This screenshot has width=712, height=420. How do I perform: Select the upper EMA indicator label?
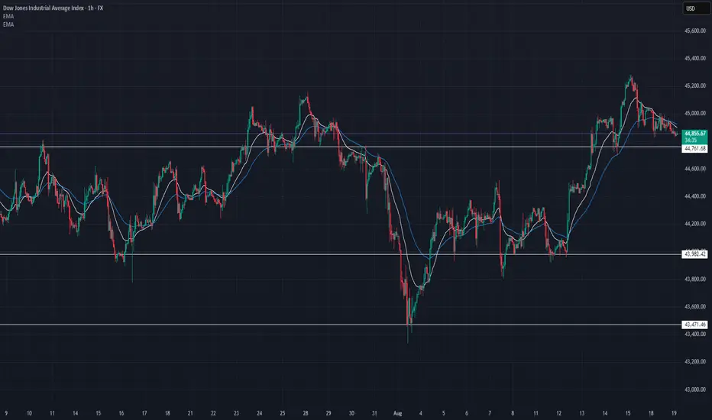point(8,16)
